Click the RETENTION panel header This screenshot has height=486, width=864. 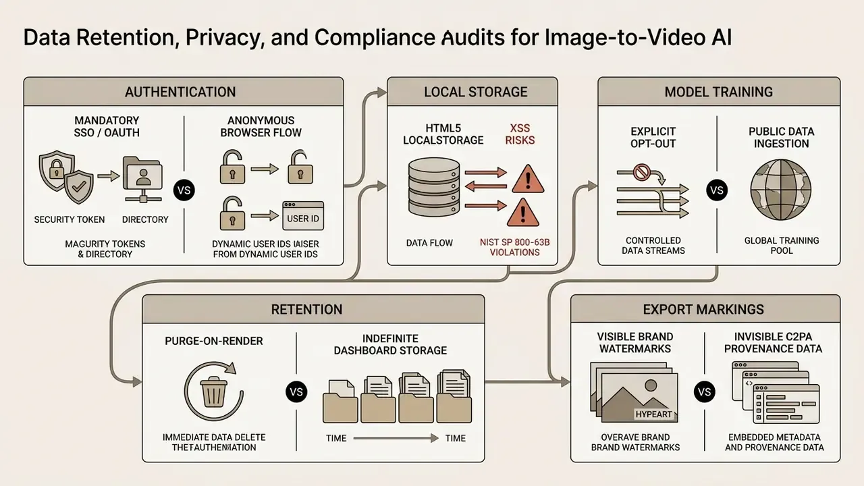tap(313, 309)
